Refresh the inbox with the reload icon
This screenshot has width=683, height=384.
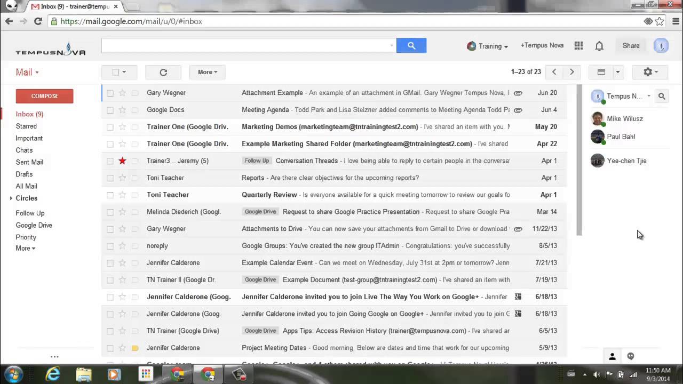click(163, 72)
